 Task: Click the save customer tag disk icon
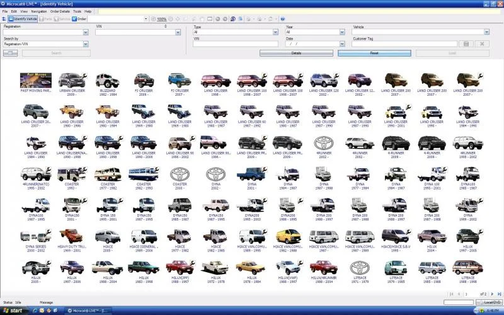click(x=466, y=43)
